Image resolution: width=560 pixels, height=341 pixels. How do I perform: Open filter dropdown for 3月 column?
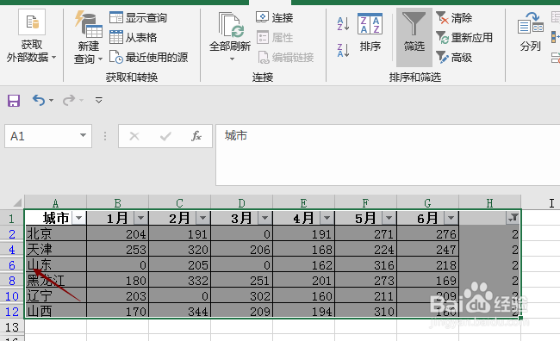point(265,218)
